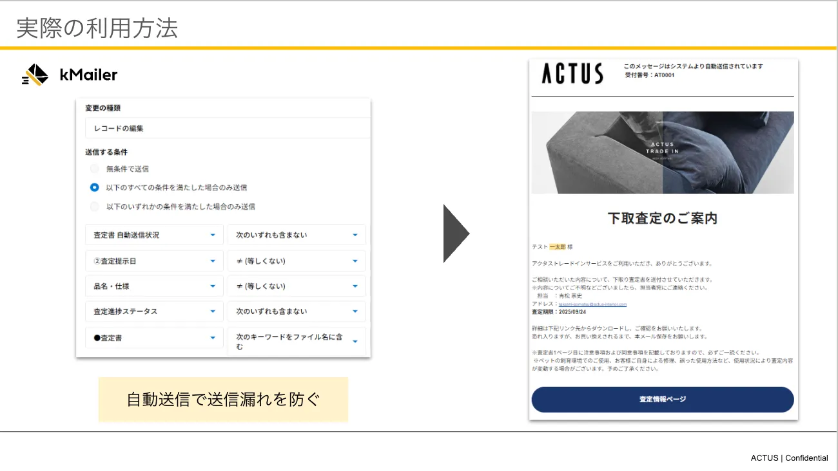Open ≠ (等しくない) operator beside ②査定提示日
The height and width of the screenshot is (471, 838).
tap(297, 261)
